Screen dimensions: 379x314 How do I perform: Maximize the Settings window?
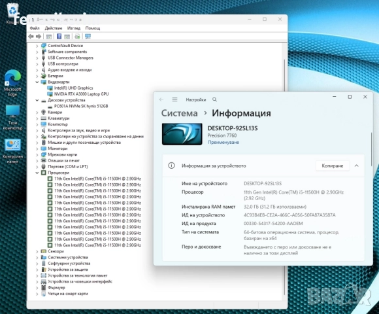pos(350,97)
